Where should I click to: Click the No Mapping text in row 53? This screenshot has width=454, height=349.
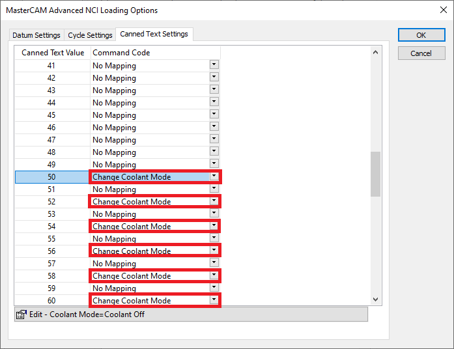pyautogui.click(x=114, y=214)
